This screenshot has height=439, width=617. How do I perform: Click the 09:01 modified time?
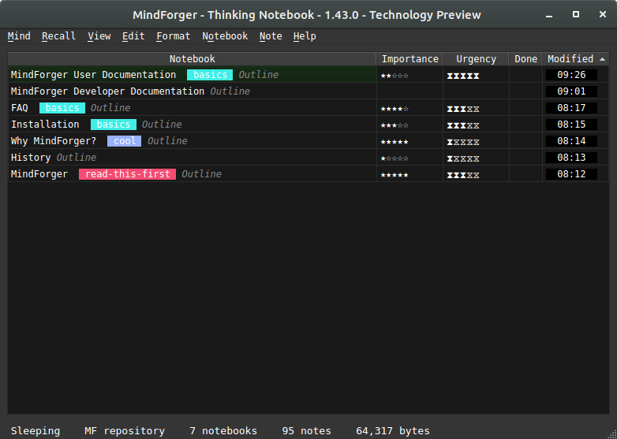(571, 91)
